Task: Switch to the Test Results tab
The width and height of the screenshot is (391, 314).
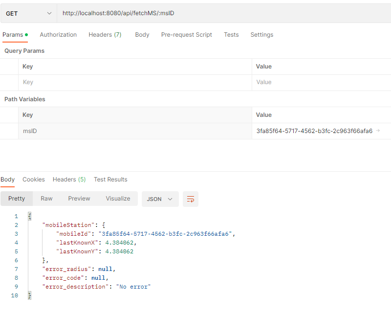Action: [x=110, y=179]
